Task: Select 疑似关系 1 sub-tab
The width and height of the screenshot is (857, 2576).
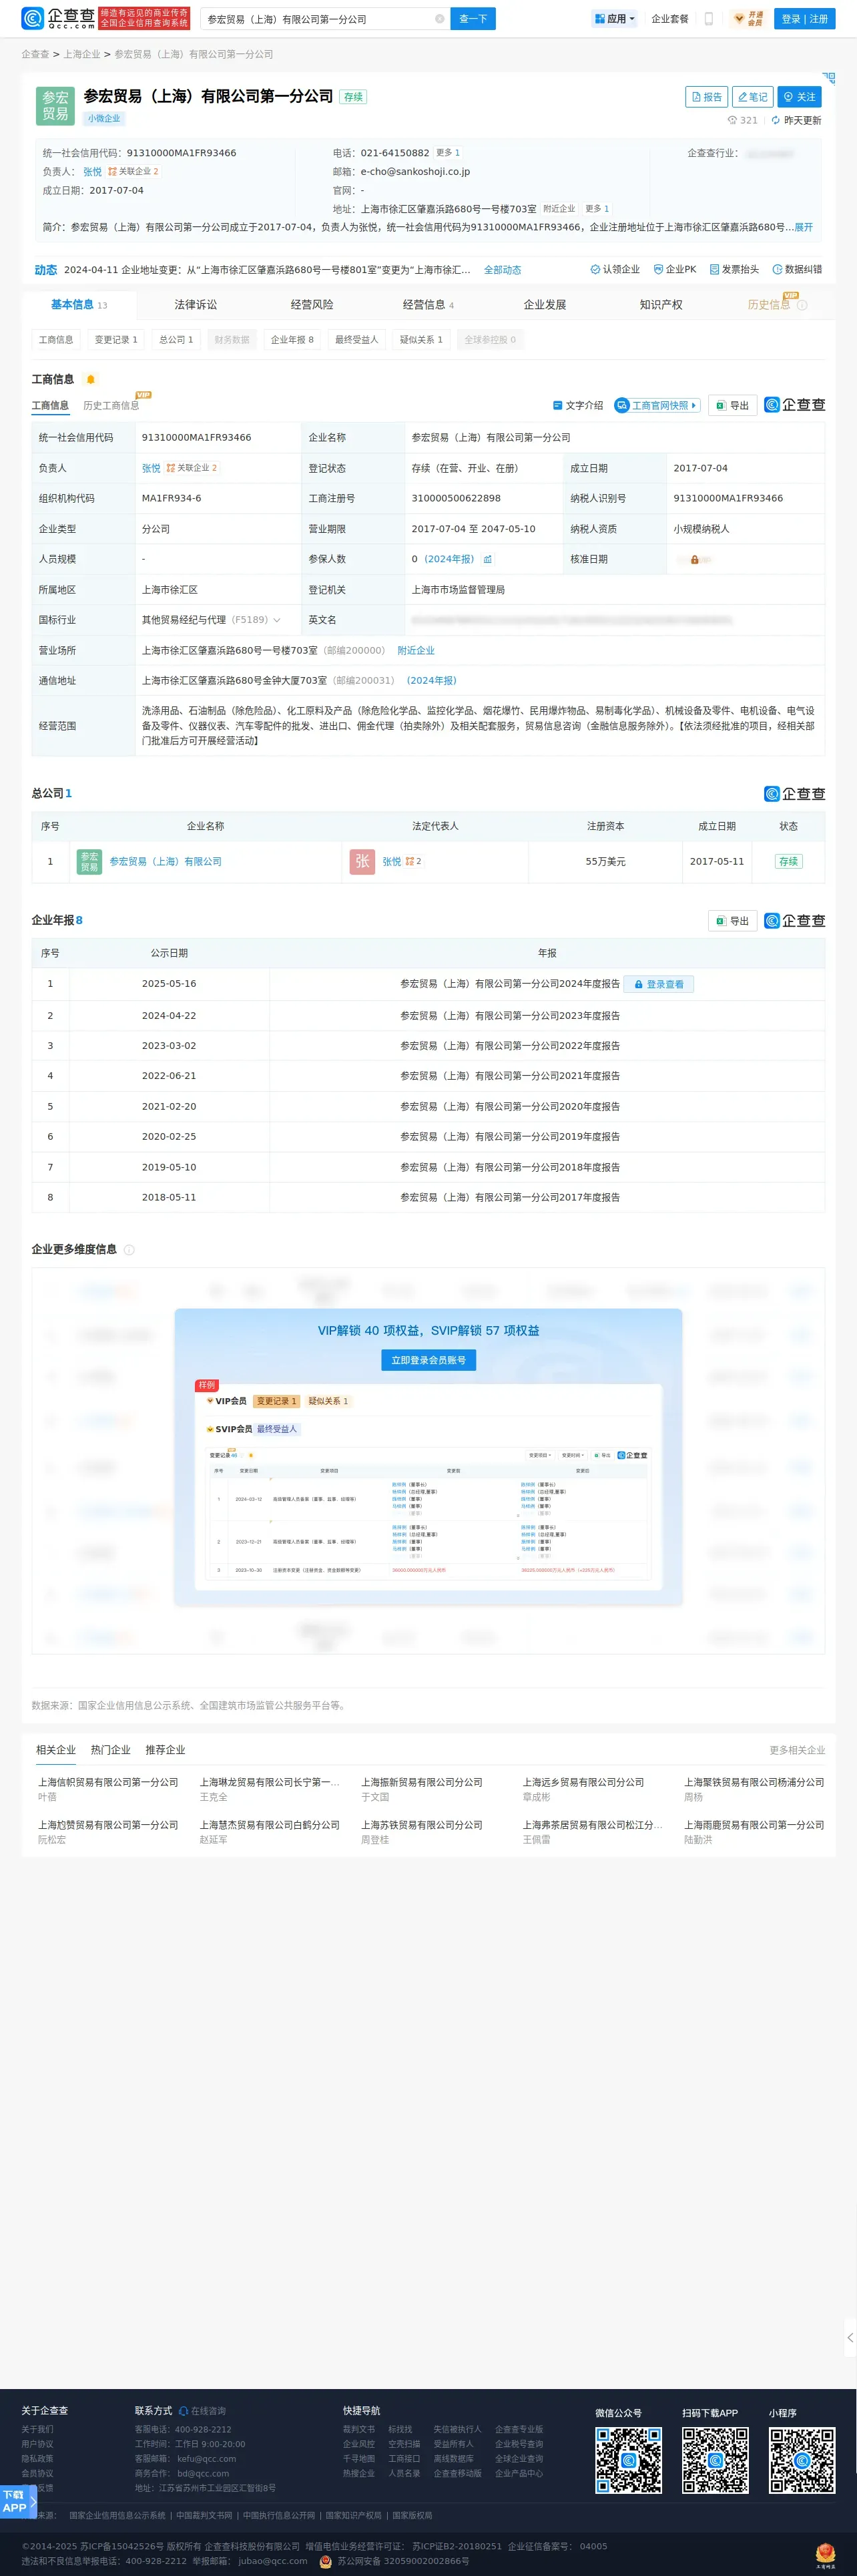Action: [x=421, y=340]
